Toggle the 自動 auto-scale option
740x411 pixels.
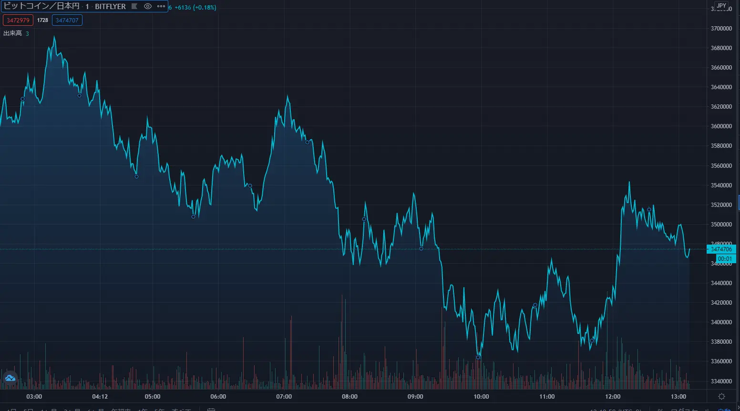coord(724,410)
